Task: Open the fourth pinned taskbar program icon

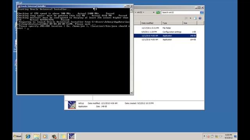Action: click(54, 136)
